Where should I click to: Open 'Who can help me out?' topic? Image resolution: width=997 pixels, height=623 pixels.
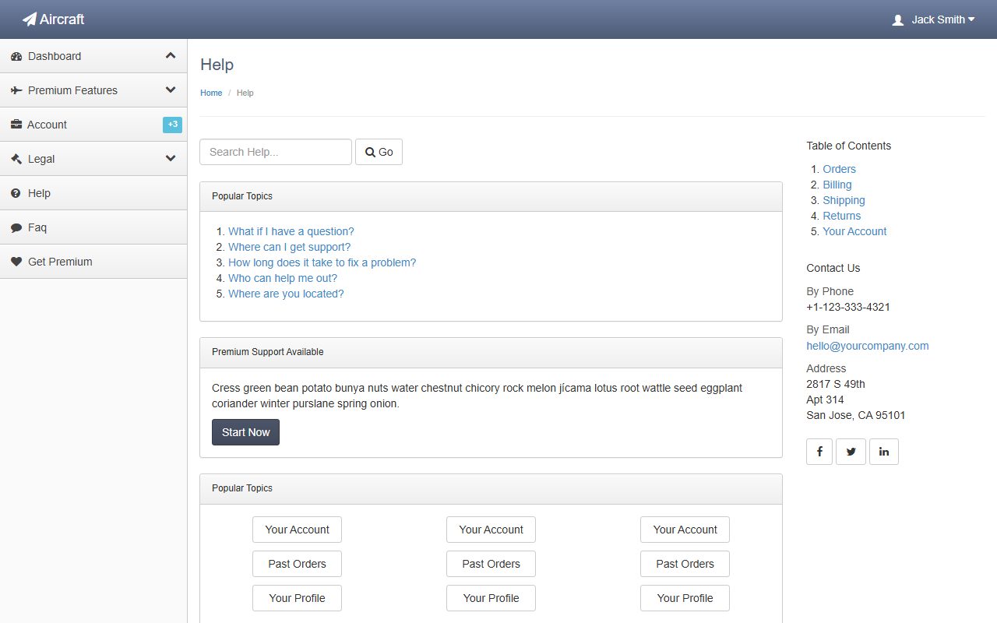[x=283, y=278]
